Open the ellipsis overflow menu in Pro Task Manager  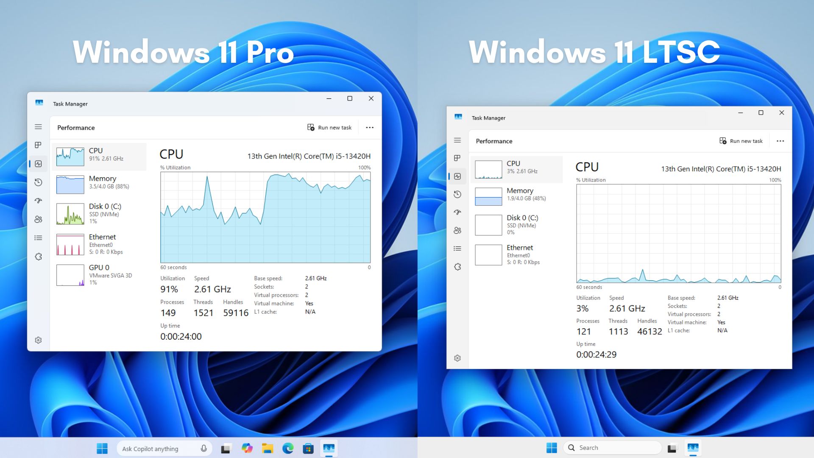pos(369,127)
